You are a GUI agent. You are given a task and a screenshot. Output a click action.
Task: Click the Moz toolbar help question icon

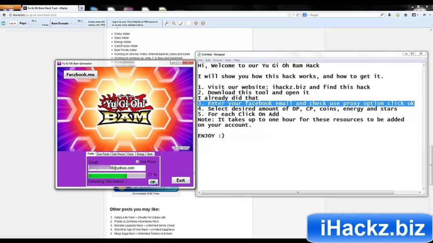[x=203, y=23]
